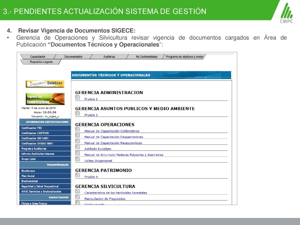Open Plan Social sidebar item
This screenshot has width=300, height=225.
(45, 176)
